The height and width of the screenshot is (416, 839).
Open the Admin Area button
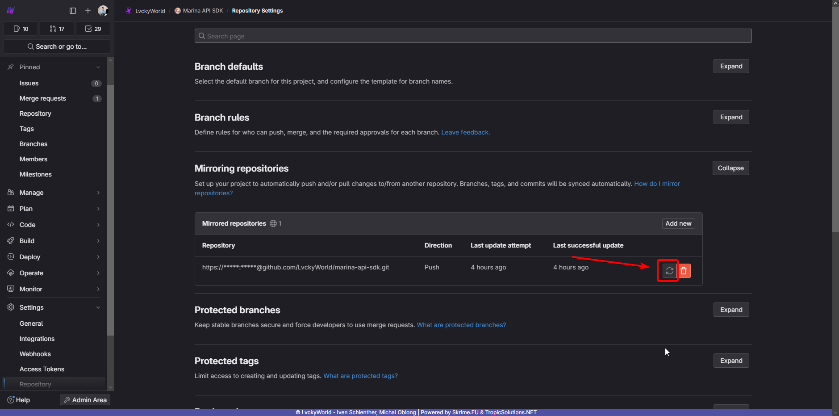click(x=85, y=400)
